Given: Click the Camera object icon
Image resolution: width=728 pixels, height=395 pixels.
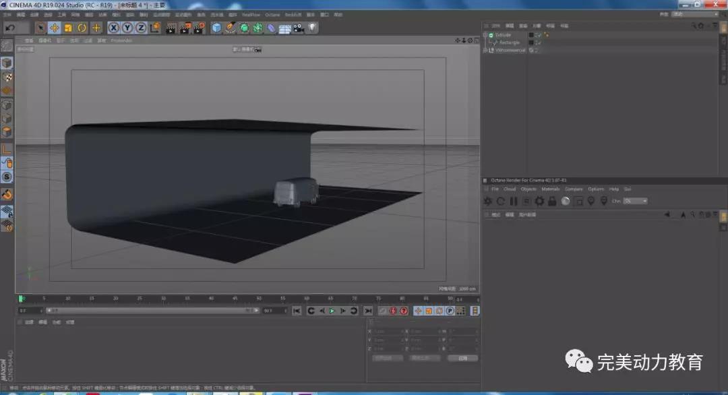Looking at the screenshot, I should (298, 28).
